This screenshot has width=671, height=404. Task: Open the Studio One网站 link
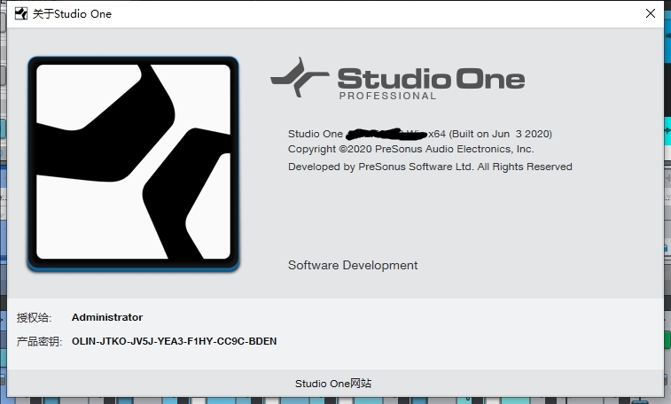(333, 384)
